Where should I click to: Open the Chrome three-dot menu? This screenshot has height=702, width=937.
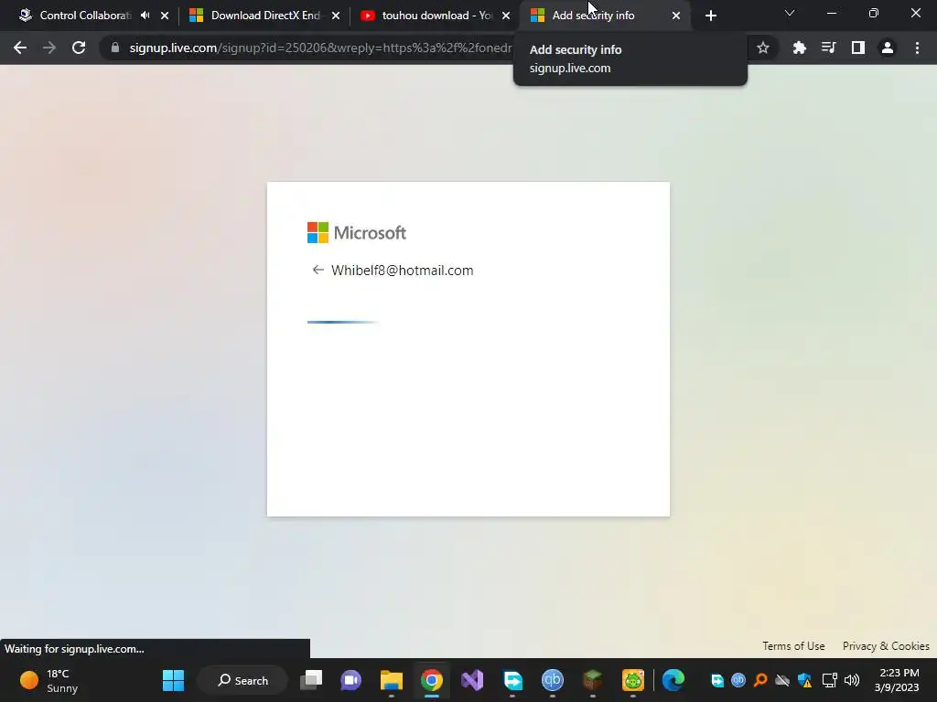coord(917,48)
